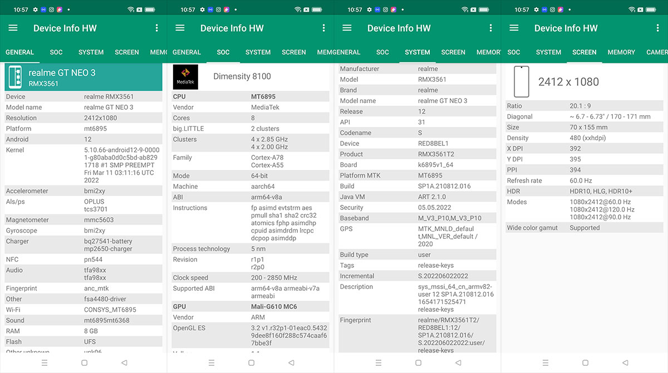Image resolution: width=668 pixels, height=373 pixels.
Task: Select the Kernel row on the General screen
Action: pos(83,165)
